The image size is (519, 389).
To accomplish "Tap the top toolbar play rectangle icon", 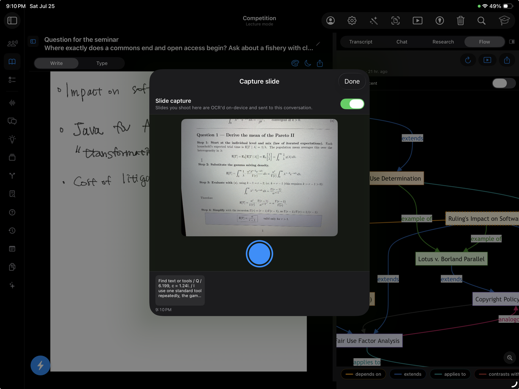I will click(418, 21).
